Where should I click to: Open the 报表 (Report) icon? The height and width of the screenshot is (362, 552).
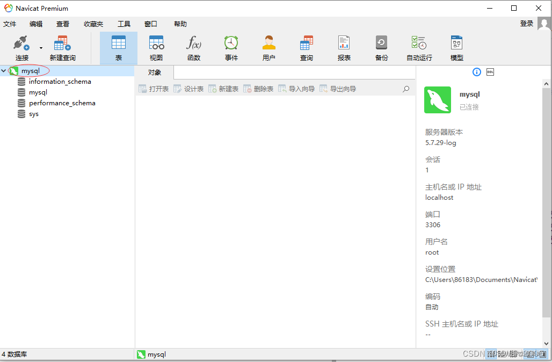click(x=344, y=48)
